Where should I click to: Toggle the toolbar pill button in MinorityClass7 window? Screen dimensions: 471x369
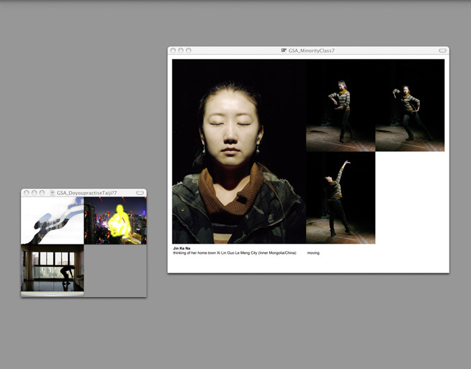click(x=442, y=51)
